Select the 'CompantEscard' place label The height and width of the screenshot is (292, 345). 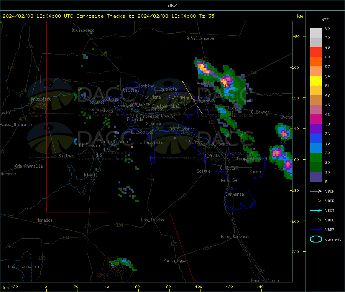[x=252, y=158]
